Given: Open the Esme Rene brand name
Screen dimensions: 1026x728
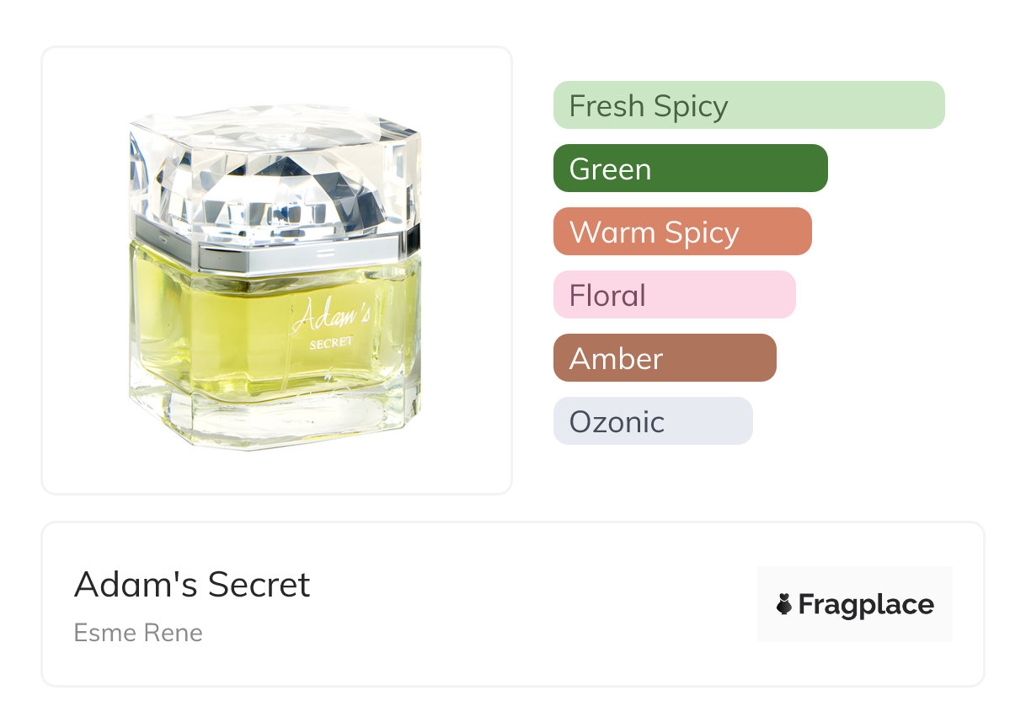Looking at the screenshot, I should (138, 632).
